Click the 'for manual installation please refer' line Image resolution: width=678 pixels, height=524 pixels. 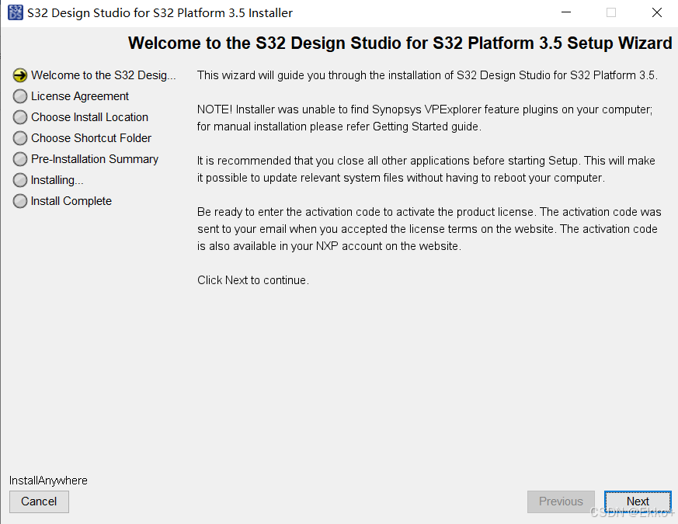tap(339, 127)
